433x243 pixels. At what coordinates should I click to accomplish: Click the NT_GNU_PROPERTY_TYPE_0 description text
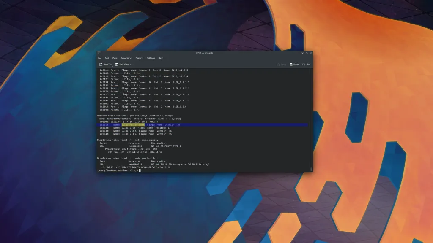166,146
